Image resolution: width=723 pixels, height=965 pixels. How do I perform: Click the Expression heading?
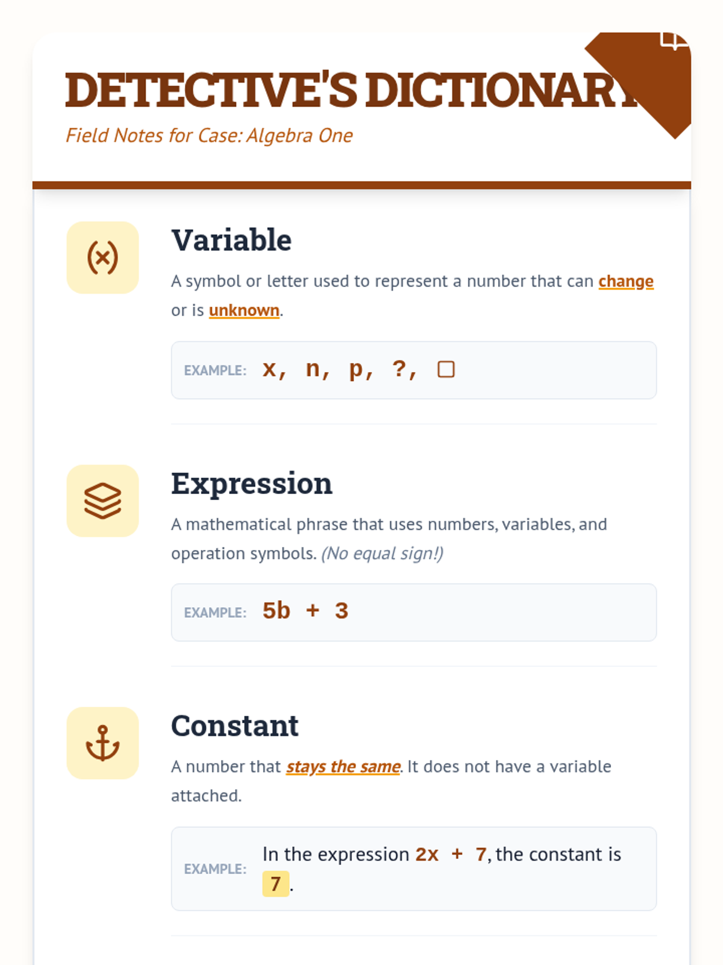pos(252,484)
